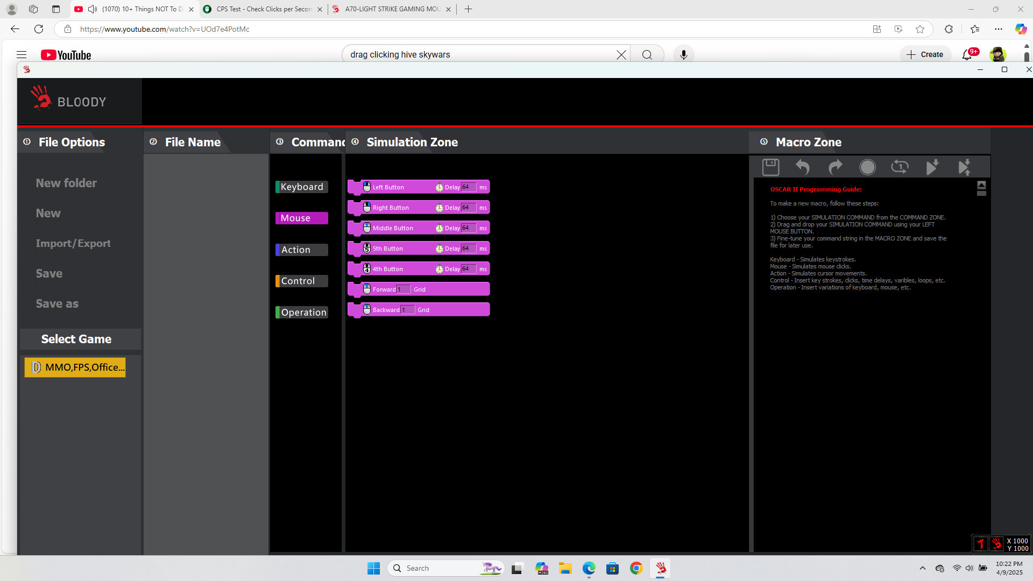
Task: Click the save disk icon in Macro Zone
Action: click(x=770, y=167)
